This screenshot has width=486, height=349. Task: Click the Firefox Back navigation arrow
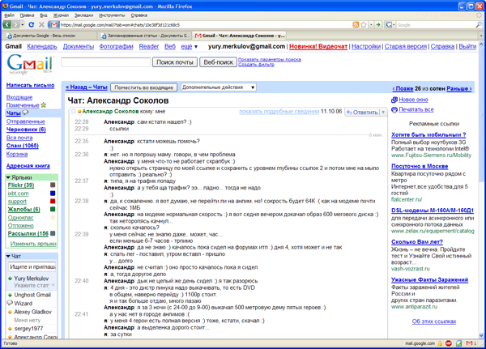tap(6, 25)
